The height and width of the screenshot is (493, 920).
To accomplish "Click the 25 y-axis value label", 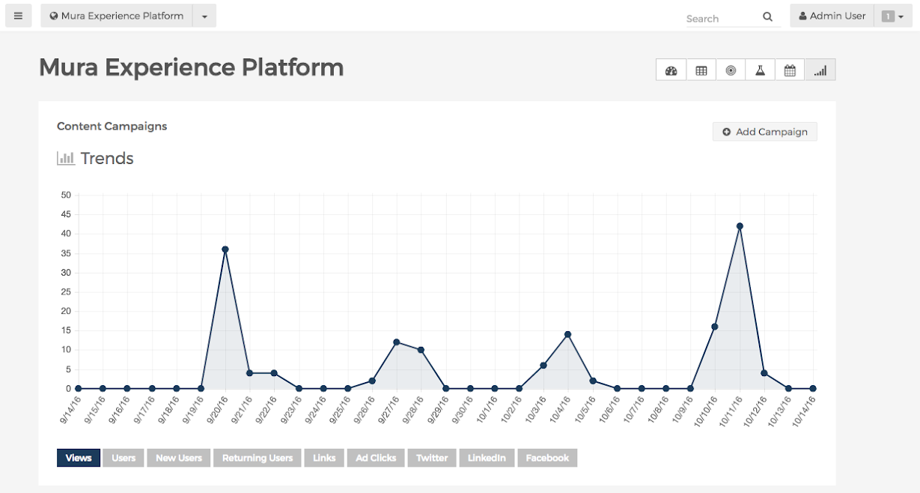I will coord(66,291).
